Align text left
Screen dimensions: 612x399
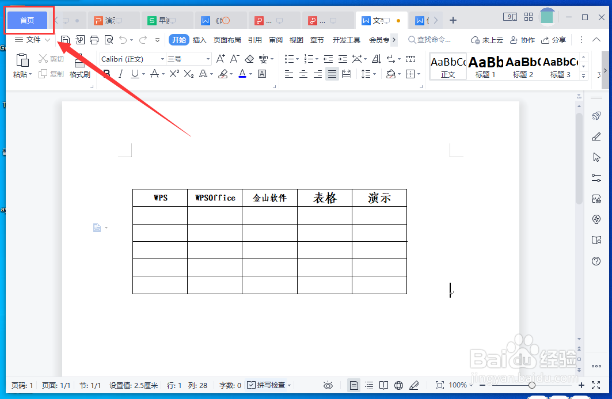click(x=289, y=74)
